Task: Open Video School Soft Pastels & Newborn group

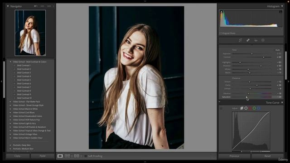Action: click(x=29, y=127)
